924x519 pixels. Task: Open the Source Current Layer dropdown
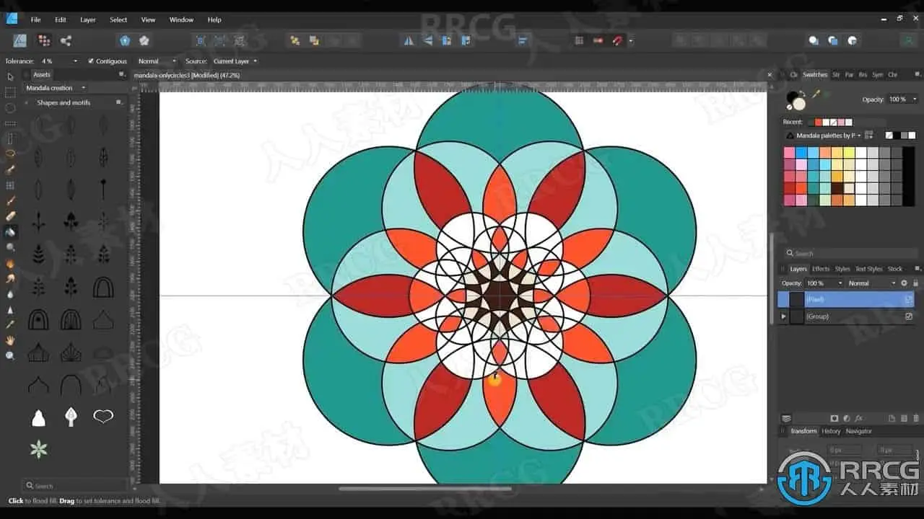coord(235,61)
